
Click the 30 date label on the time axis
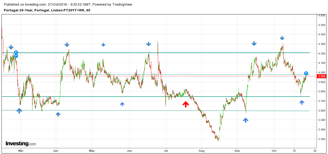(x=315, y=151)
